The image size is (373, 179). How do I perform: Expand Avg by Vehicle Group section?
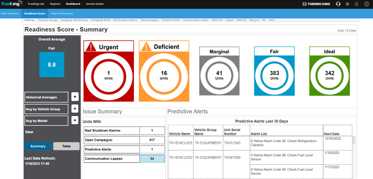(x=75, y=109)
